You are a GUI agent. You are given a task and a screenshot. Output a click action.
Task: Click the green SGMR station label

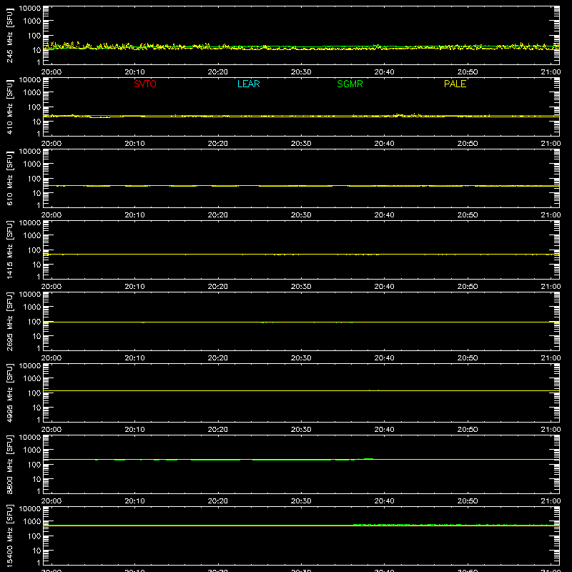click(x=350, y=84)
